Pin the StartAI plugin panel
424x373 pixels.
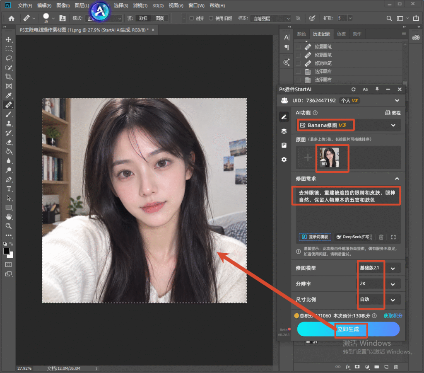click(377, 89)
